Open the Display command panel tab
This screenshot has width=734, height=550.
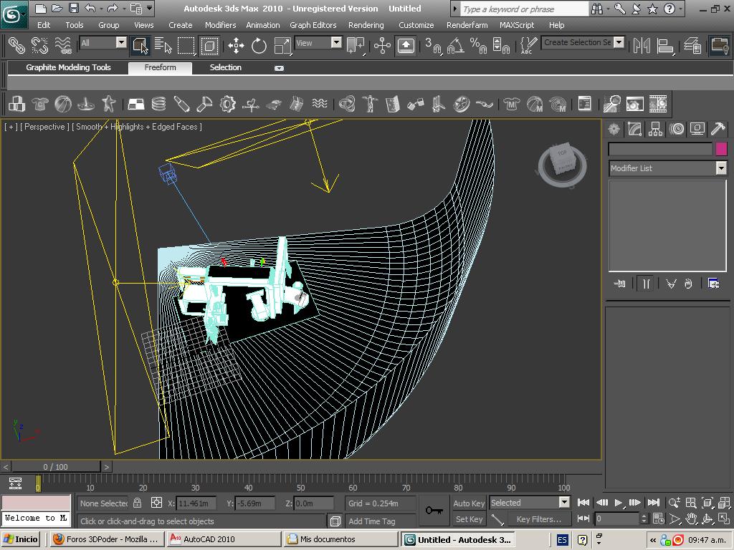click(697, 129)
